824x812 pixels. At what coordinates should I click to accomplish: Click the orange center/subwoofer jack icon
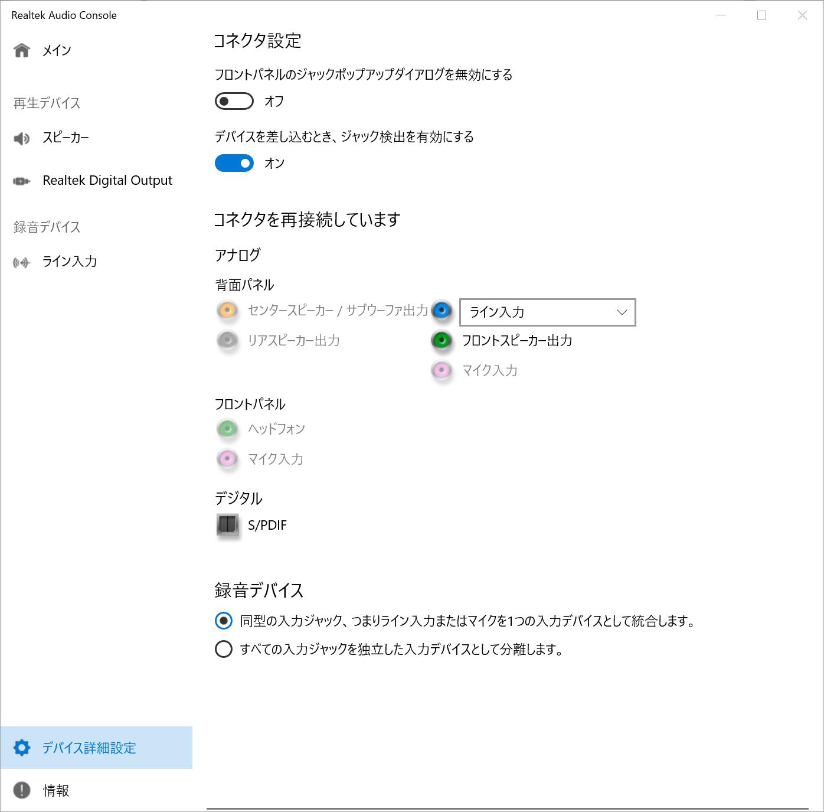pyautogui.click(x=227, y=310)
